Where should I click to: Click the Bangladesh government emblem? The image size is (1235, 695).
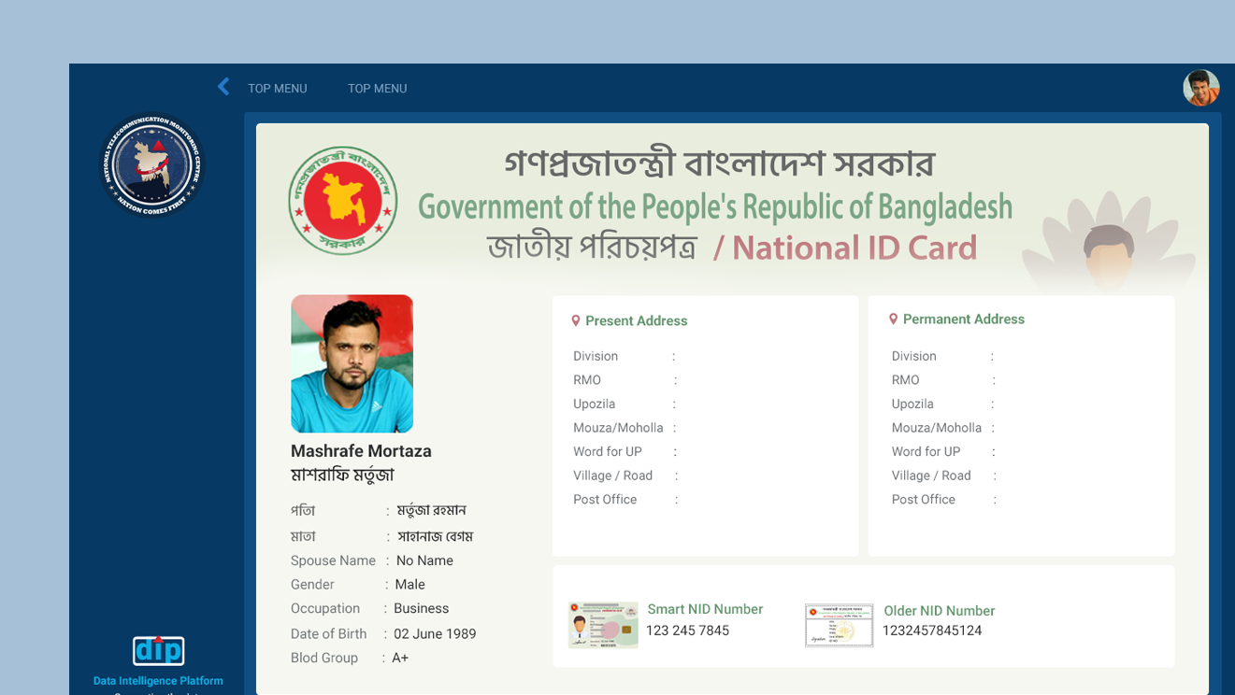click(x=342, y=201)
